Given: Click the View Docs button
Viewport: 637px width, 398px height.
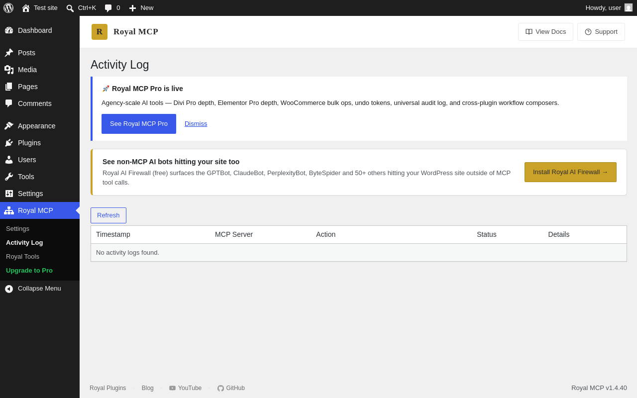Looking at the screenshot, I should tap(545, 32).
